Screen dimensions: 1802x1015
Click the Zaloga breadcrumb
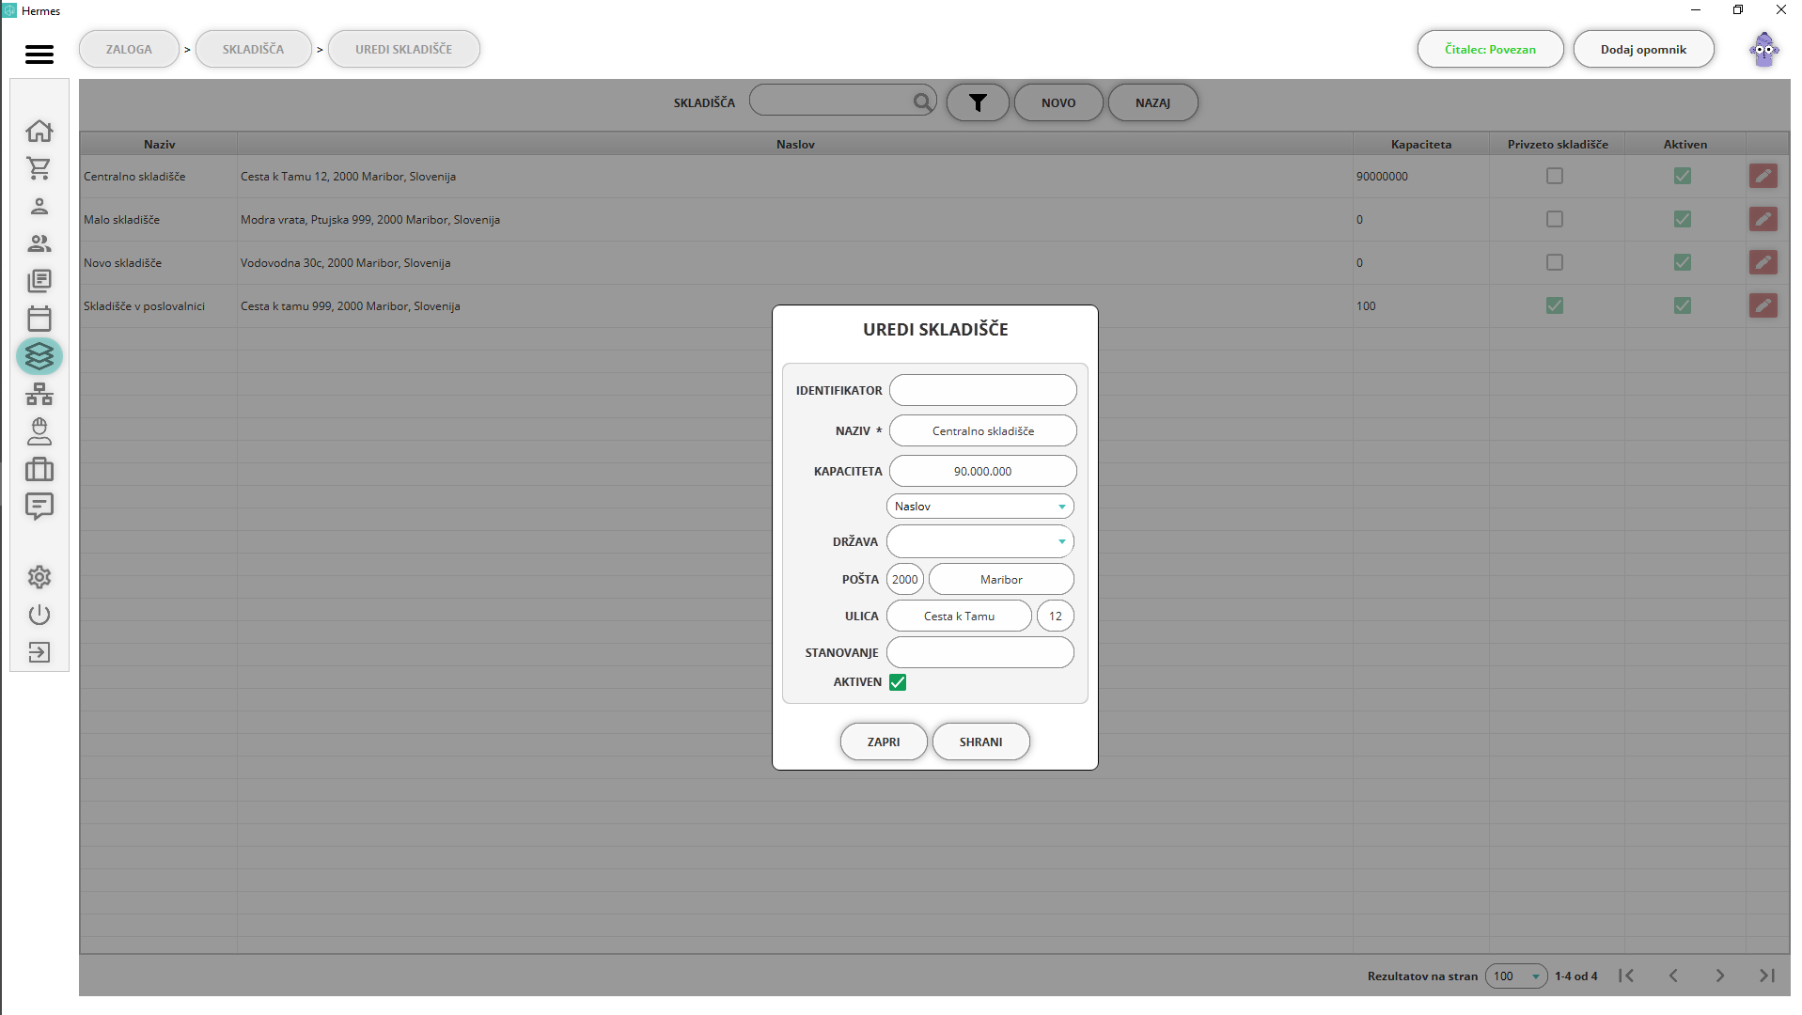click(x=129, y=49)
